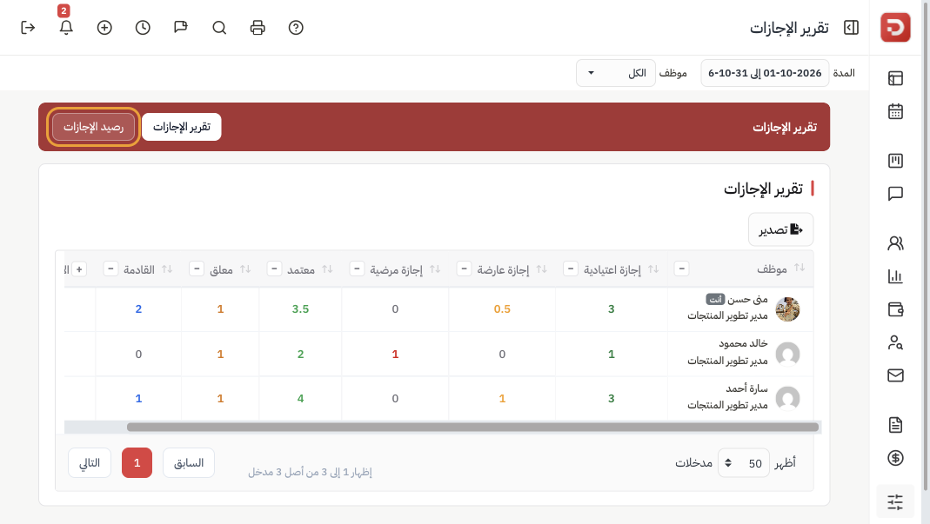Viewport: 930px width, 524px height.
Task: Click the add plus circle icon
Action: [x=104, y=27]
